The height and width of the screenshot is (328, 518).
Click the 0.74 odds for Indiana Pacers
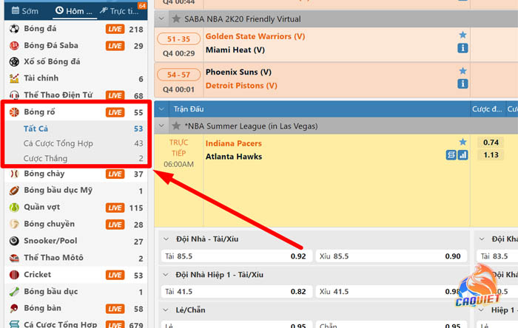[x=491, y=142]
